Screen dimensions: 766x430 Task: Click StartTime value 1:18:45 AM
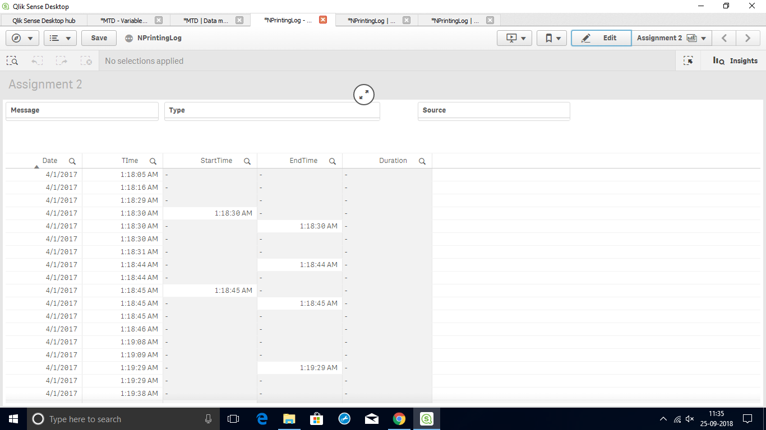coord(210,291)
